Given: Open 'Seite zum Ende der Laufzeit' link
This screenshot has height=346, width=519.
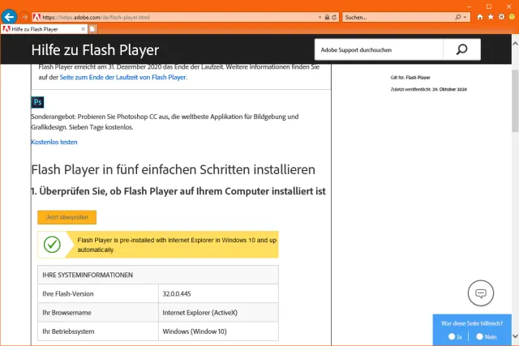Looking at the screenshot, I should point(122,78).
